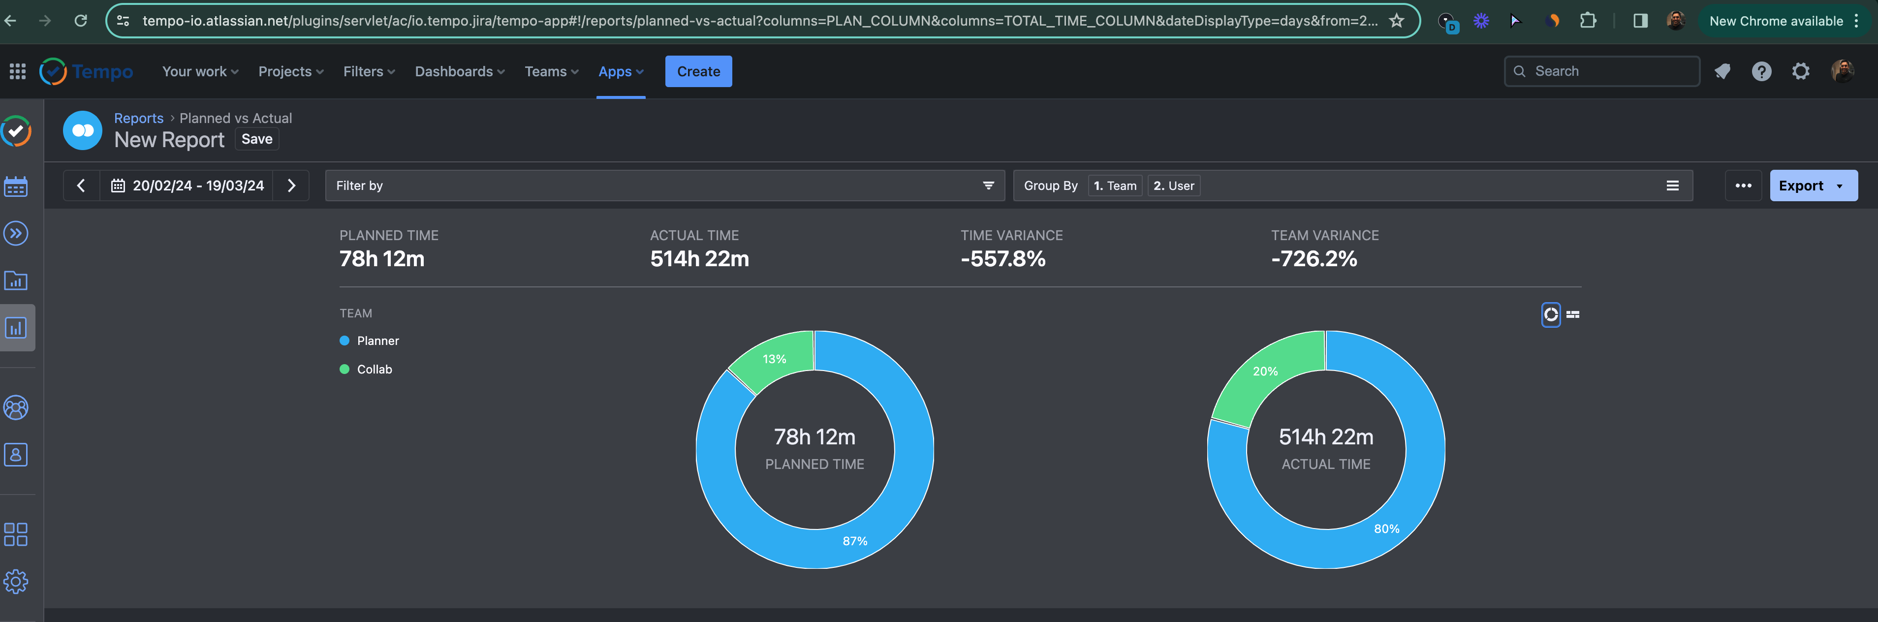This screenshot has width=1878, height=622.
Task: Open the Accounts folder chart icon in sidebar
Action: (16, 281)
